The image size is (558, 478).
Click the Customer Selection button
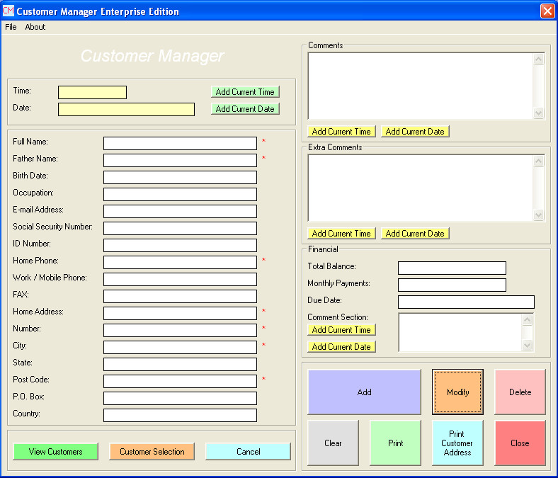click(152, 452)
